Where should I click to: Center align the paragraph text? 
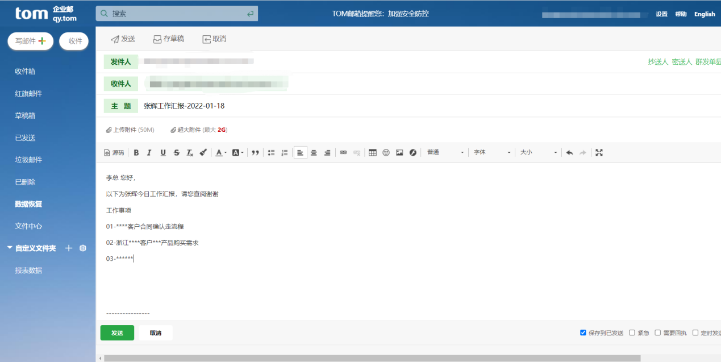click(x=314, y=152)
